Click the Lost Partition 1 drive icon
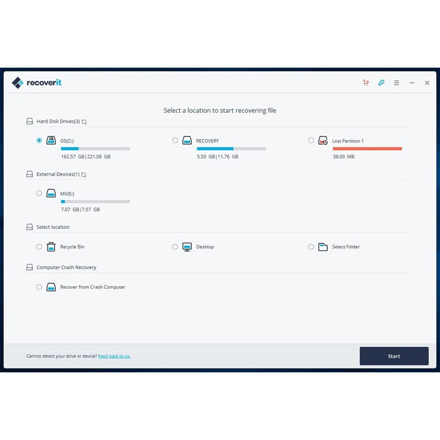Image resolution: width=440 pixels, height=440 pixels. click(323, 141)
